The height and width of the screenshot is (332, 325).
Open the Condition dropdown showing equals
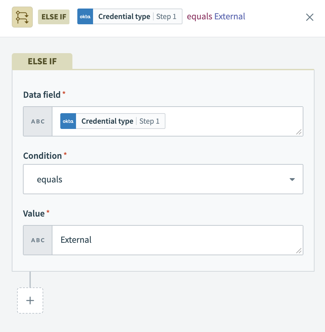[x=163, y=179]
